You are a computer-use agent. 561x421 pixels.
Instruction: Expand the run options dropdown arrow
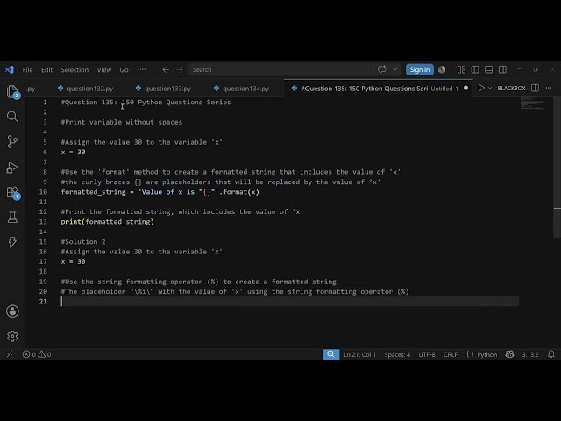(x=490, y=88)
